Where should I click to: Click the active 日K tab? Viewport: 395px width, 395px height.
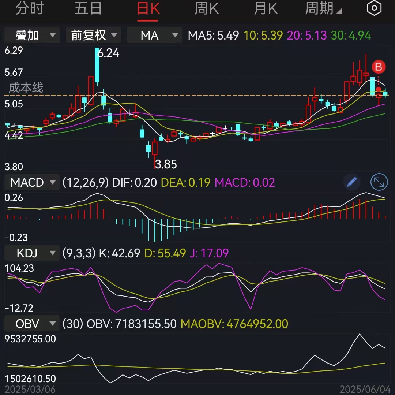click(x=147, y=8)
